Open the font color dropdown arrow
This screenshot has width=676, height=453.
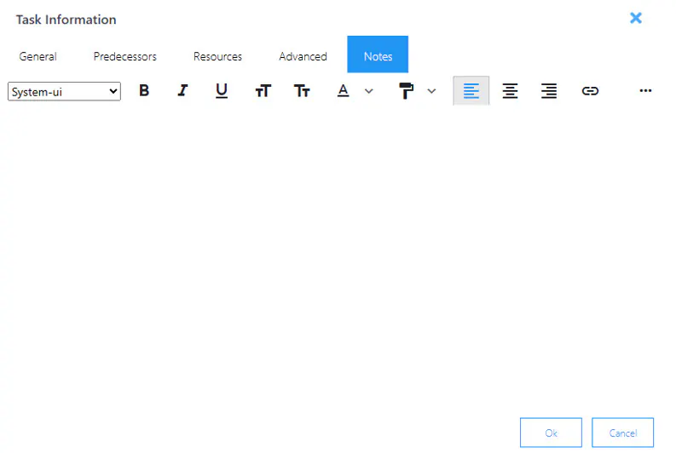tap(368, 91)
